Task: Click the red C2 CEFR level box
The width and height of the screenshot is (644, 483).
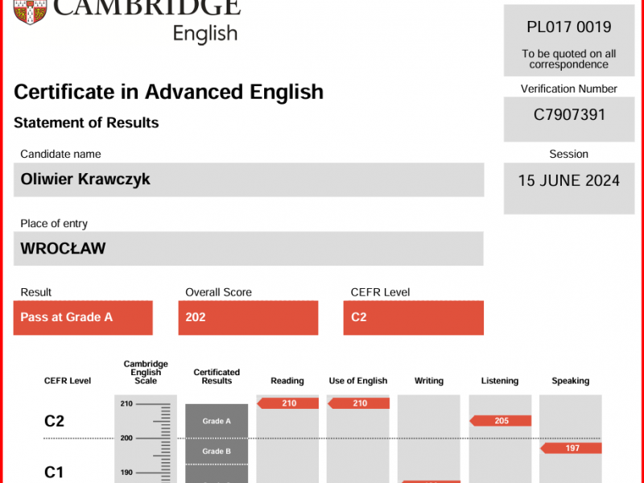Action: (414, 317)
